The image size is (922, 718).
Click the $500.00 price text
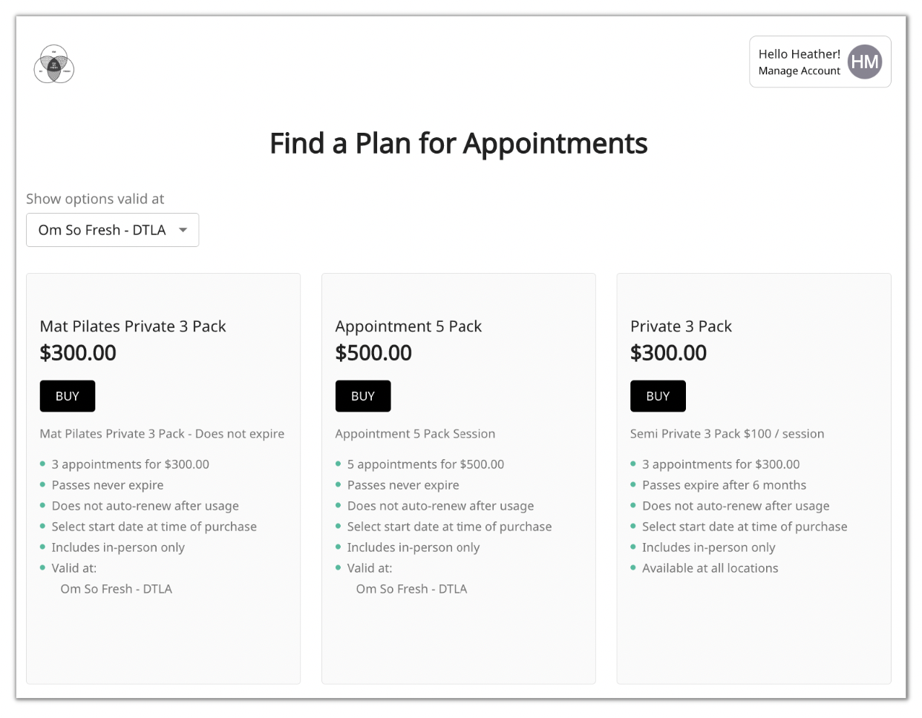click(373, 353)
